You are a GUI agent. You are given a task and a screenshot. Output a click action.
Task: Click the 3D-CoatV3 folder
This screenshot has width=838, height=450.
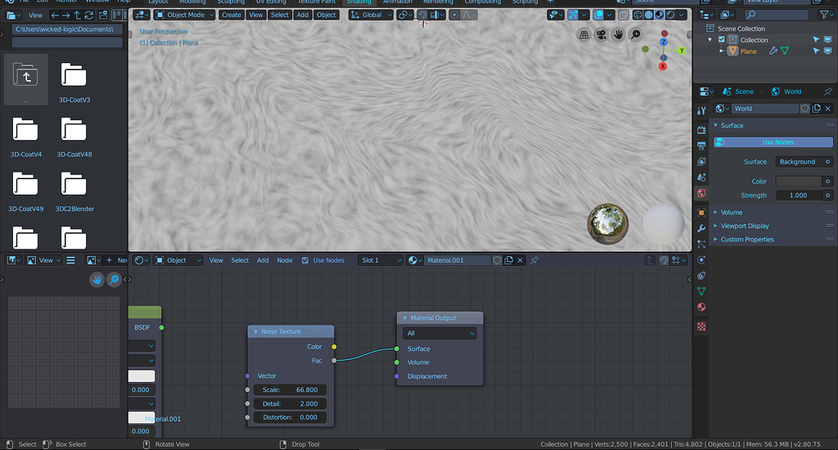click(74, 80)
